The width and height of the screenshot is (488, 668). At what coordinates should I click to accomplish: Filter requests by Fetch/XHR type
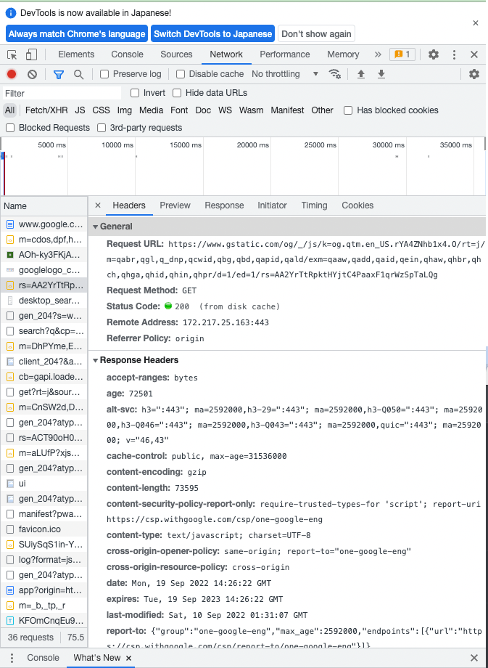pyautogui.click(x=46, y=110)
